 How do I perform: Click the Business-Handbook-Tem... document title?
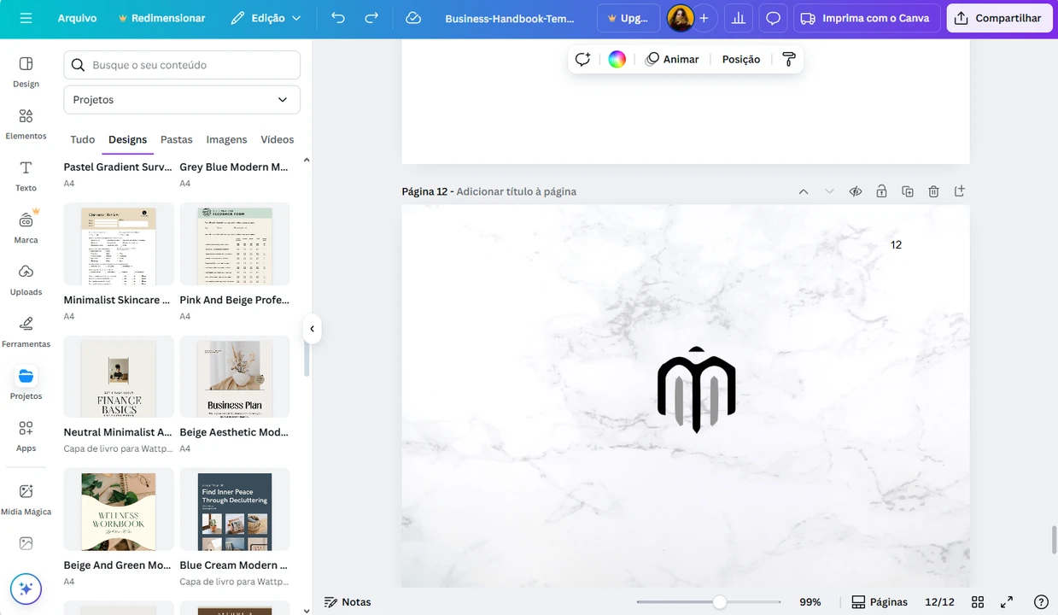click(x=510, y=18)
